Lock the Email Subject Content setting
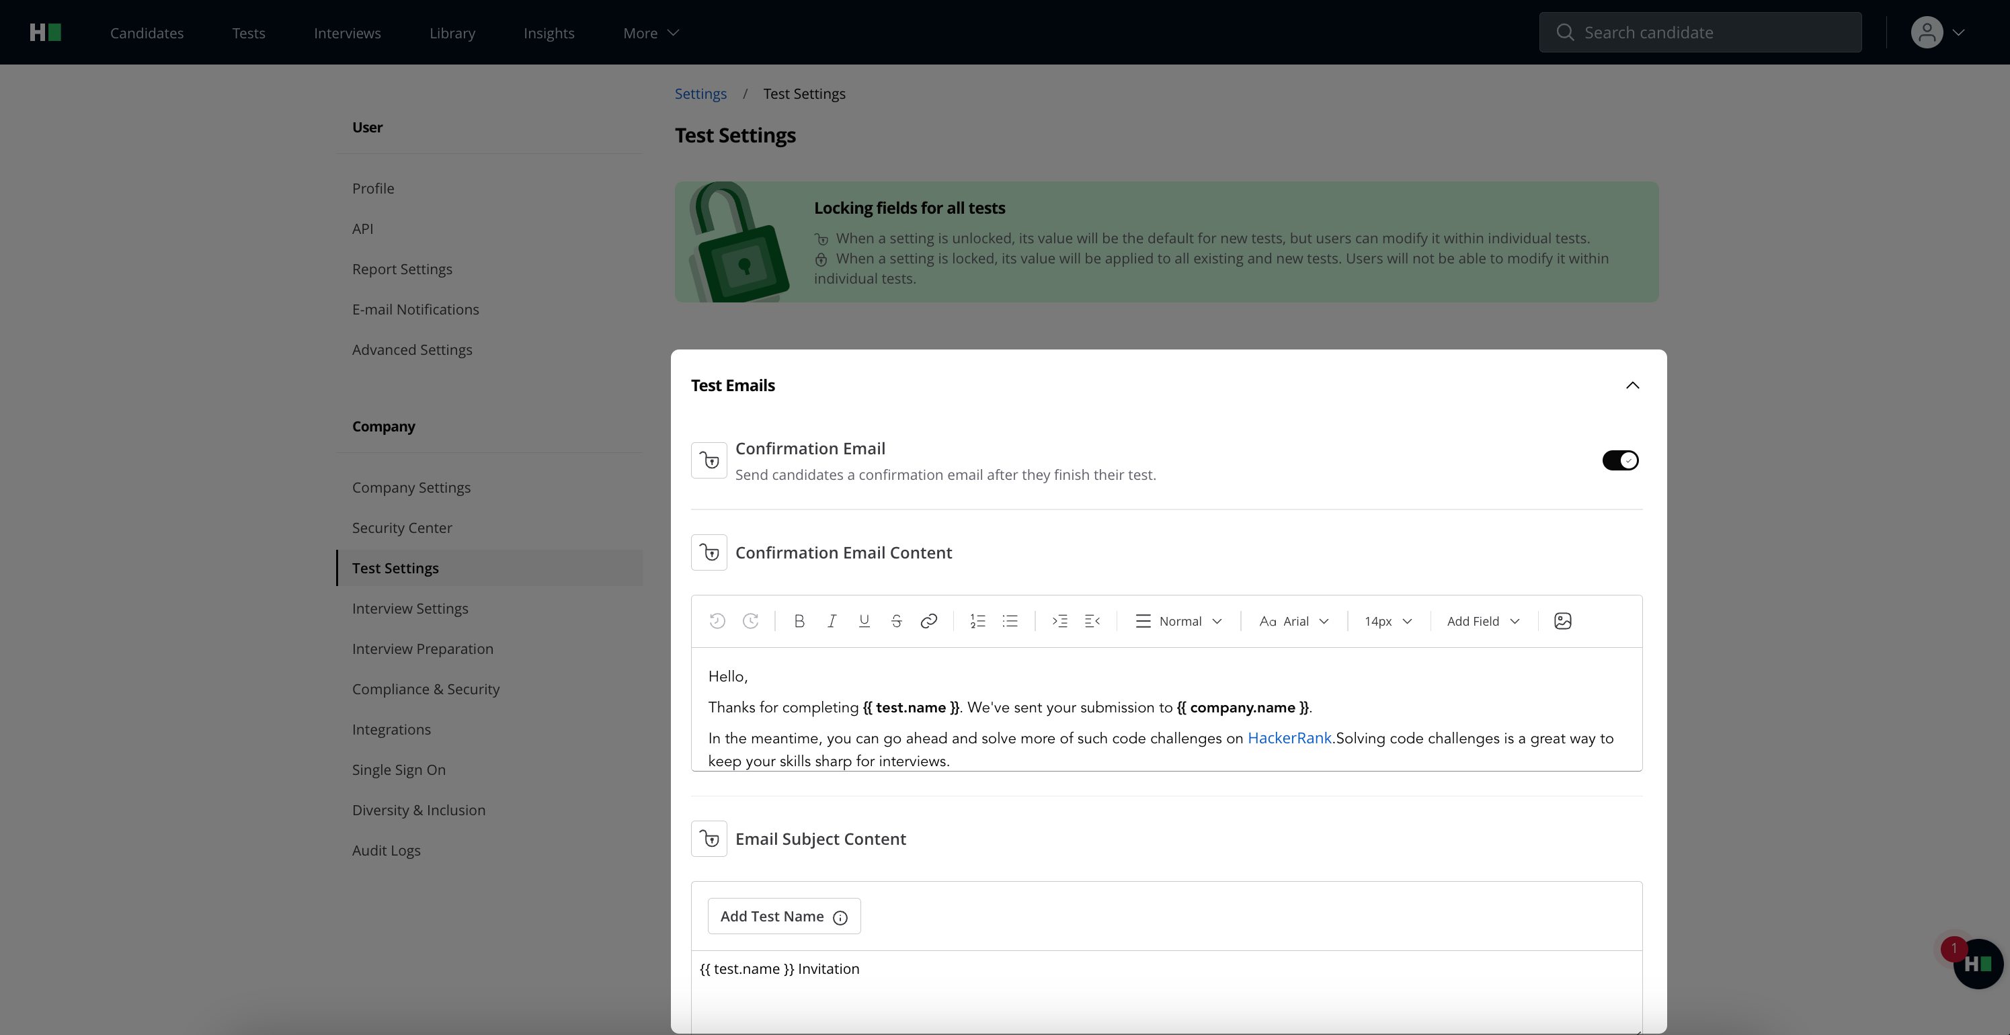 pyautogui.click(x=709, y=839)
